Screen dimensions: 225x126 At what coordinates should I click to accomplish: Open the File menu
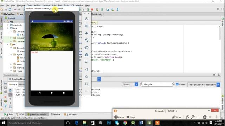click(2, 5)
